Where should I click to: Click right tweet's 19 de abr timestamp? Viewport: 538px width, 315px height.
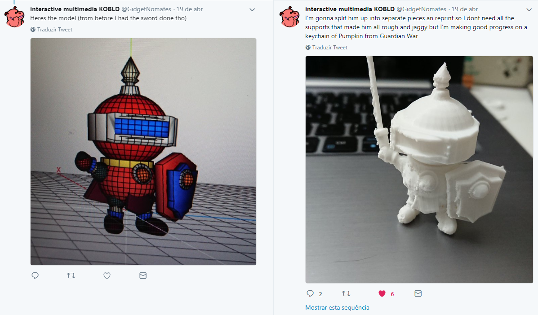[465, 9]
